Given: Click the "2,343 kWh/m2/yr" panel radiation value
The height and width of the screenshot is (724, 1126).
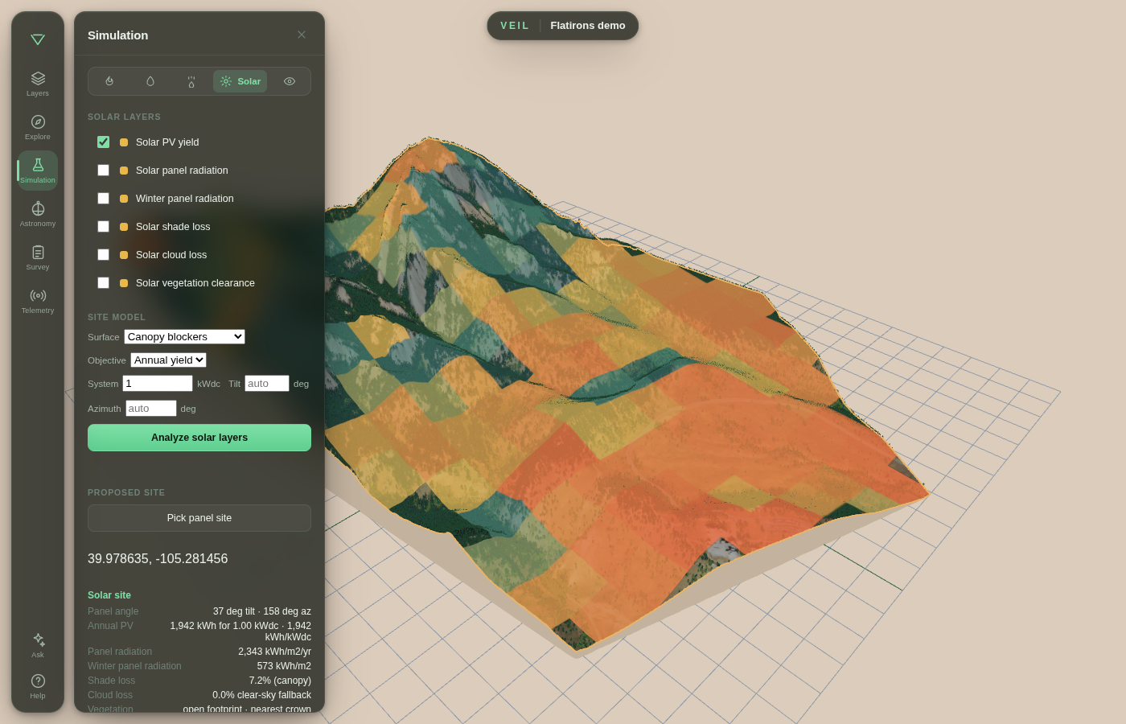Looking at the screenshot, I should point(274,652).
